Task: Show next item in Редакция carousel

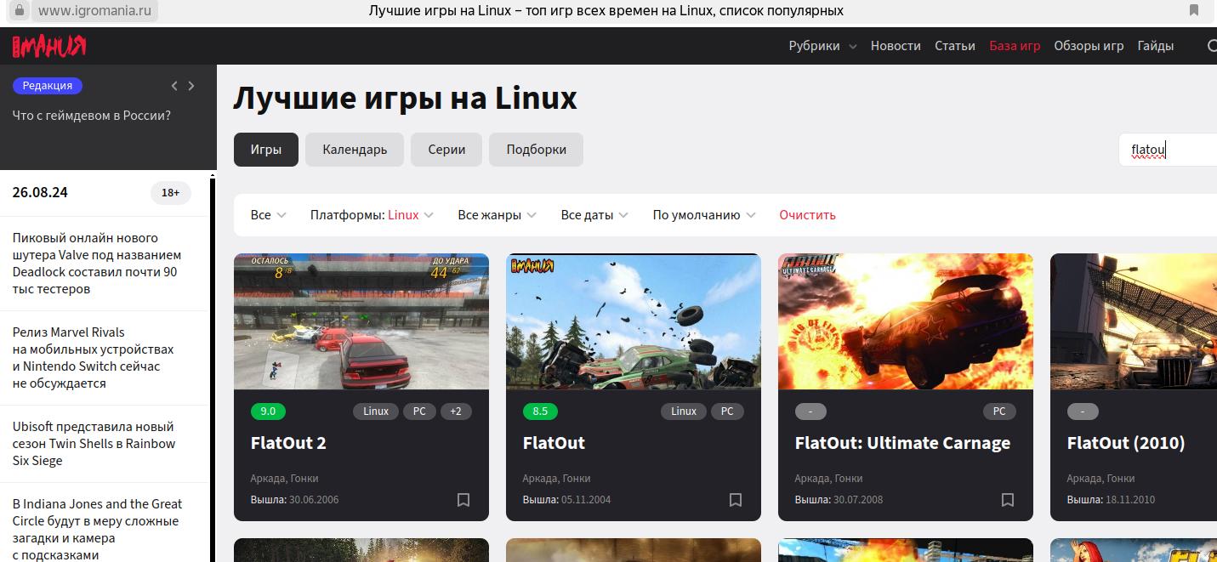Action: pyautogui.click(x=191, y=86)
